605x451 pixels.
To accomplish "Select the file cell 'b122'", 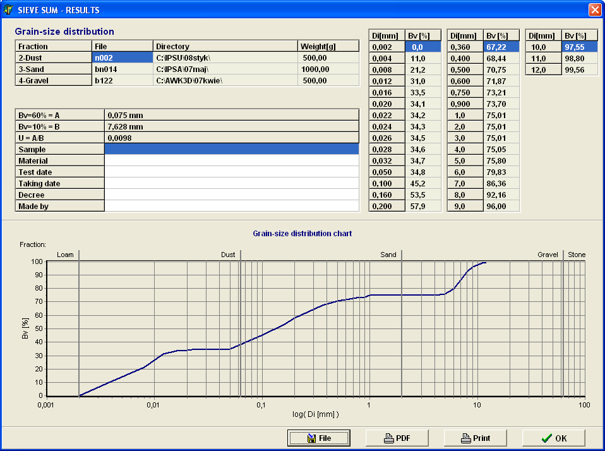I will (x=123, y=81).
